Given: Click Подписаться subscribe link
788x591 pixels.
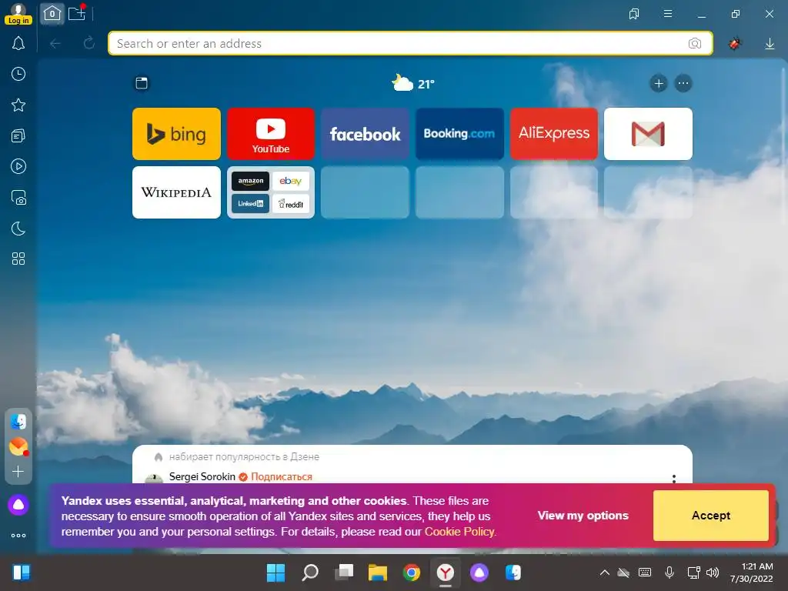Looking at the screenshot, I should click(x=282, y=476).
